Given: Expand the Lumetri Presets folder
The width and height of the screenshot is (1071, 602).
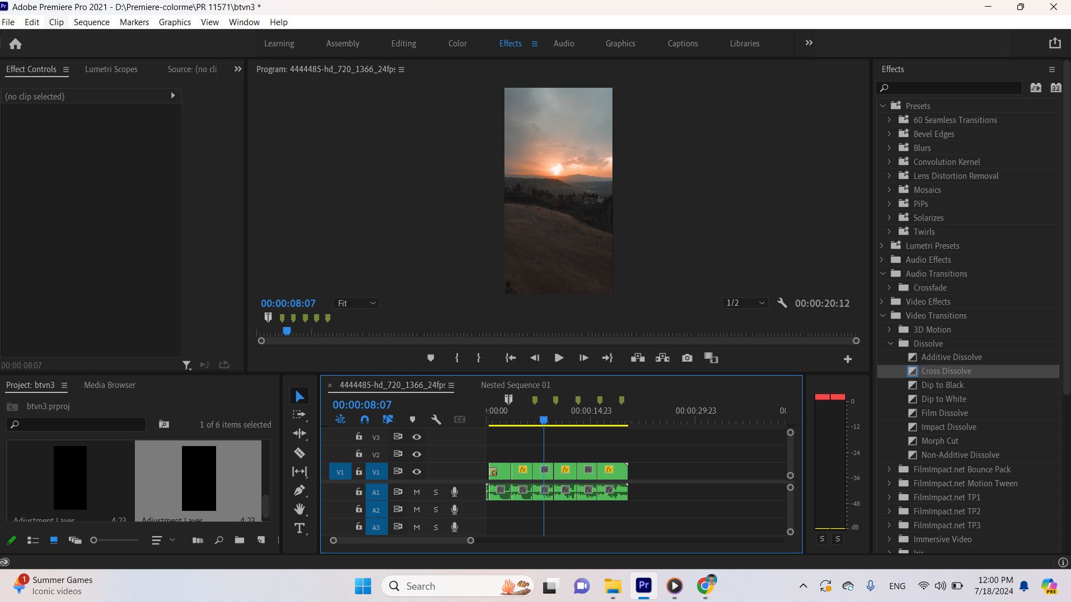Looking at the screenshot, I should (882, 245).
